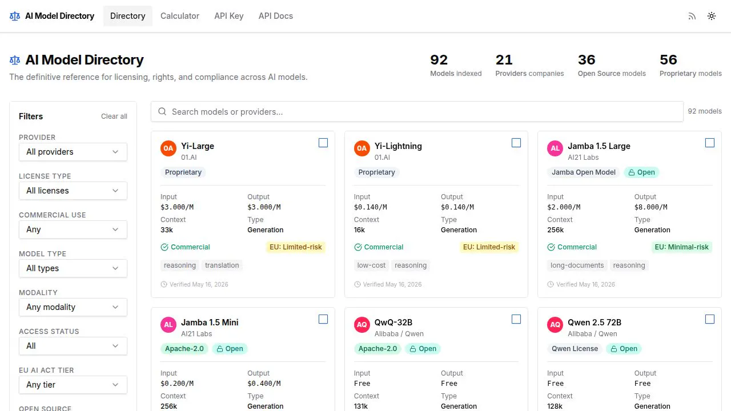Click the EU: Minimal-risk badge on Jamba 1.5 Large
Screen dimensions: 731x411
pyautogui.click(x=682, y=247)
